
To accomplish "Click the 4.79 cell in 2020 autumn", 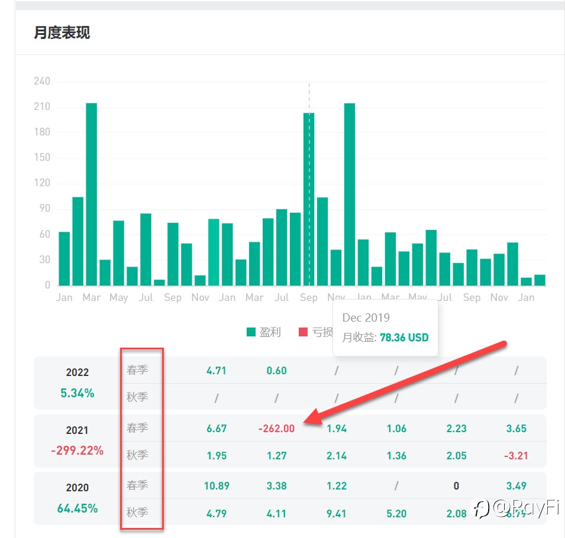I will (216, 514).
